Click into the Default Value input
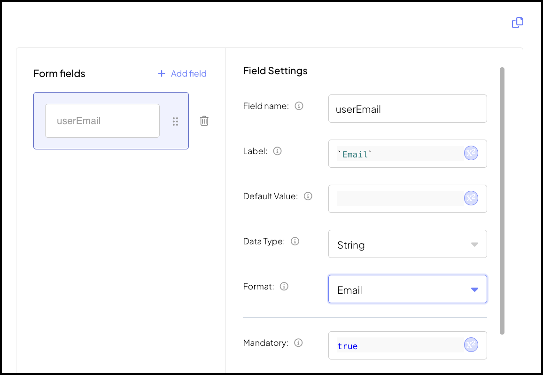 [x=399, y=199]
